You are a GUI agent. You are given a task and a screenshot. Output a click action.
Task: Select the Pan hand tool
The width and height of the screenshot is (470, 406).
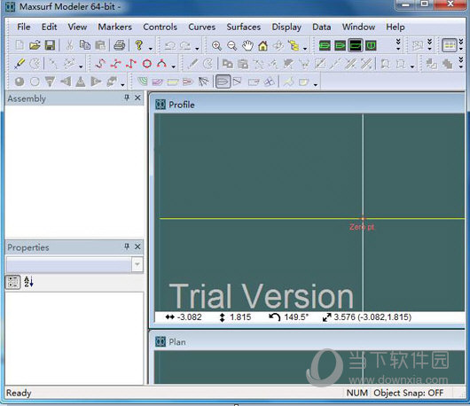pyautogui.click(x=247, y=45)
